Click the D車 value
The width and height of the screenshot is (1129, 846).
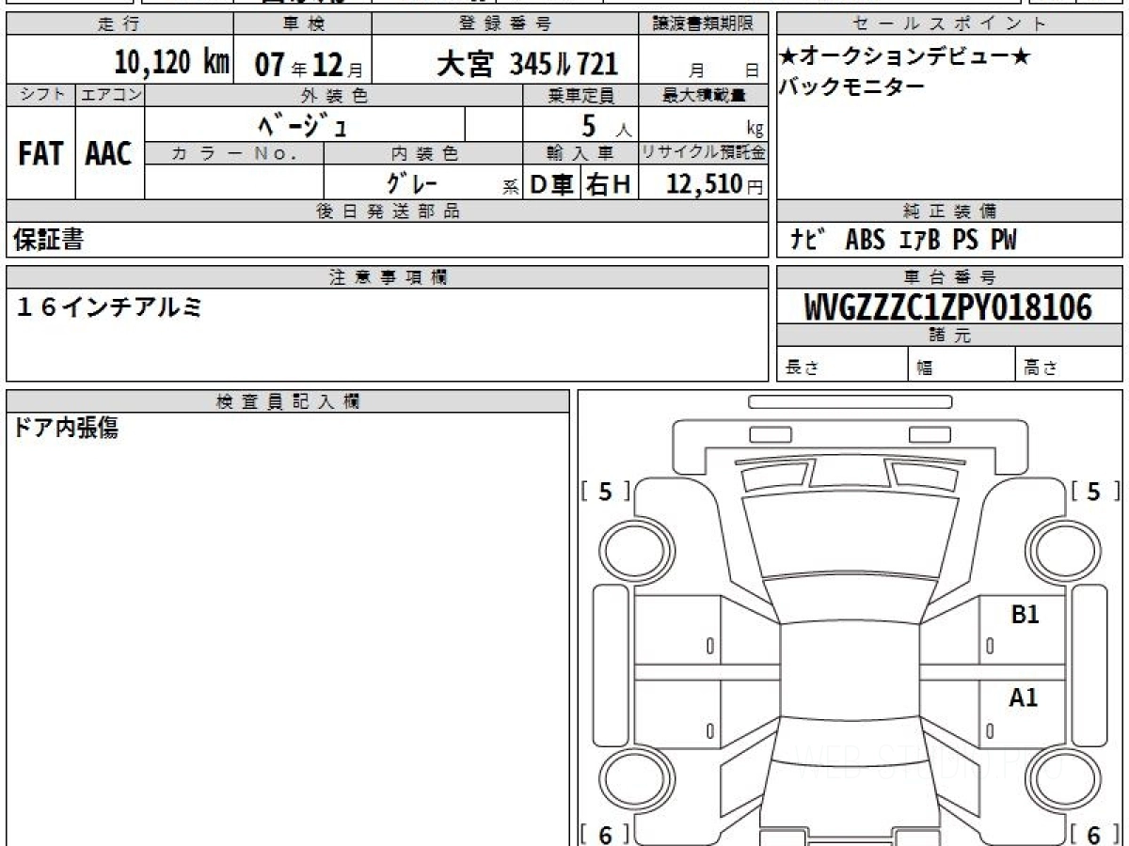pyautogui.click(x=552, y=185)
